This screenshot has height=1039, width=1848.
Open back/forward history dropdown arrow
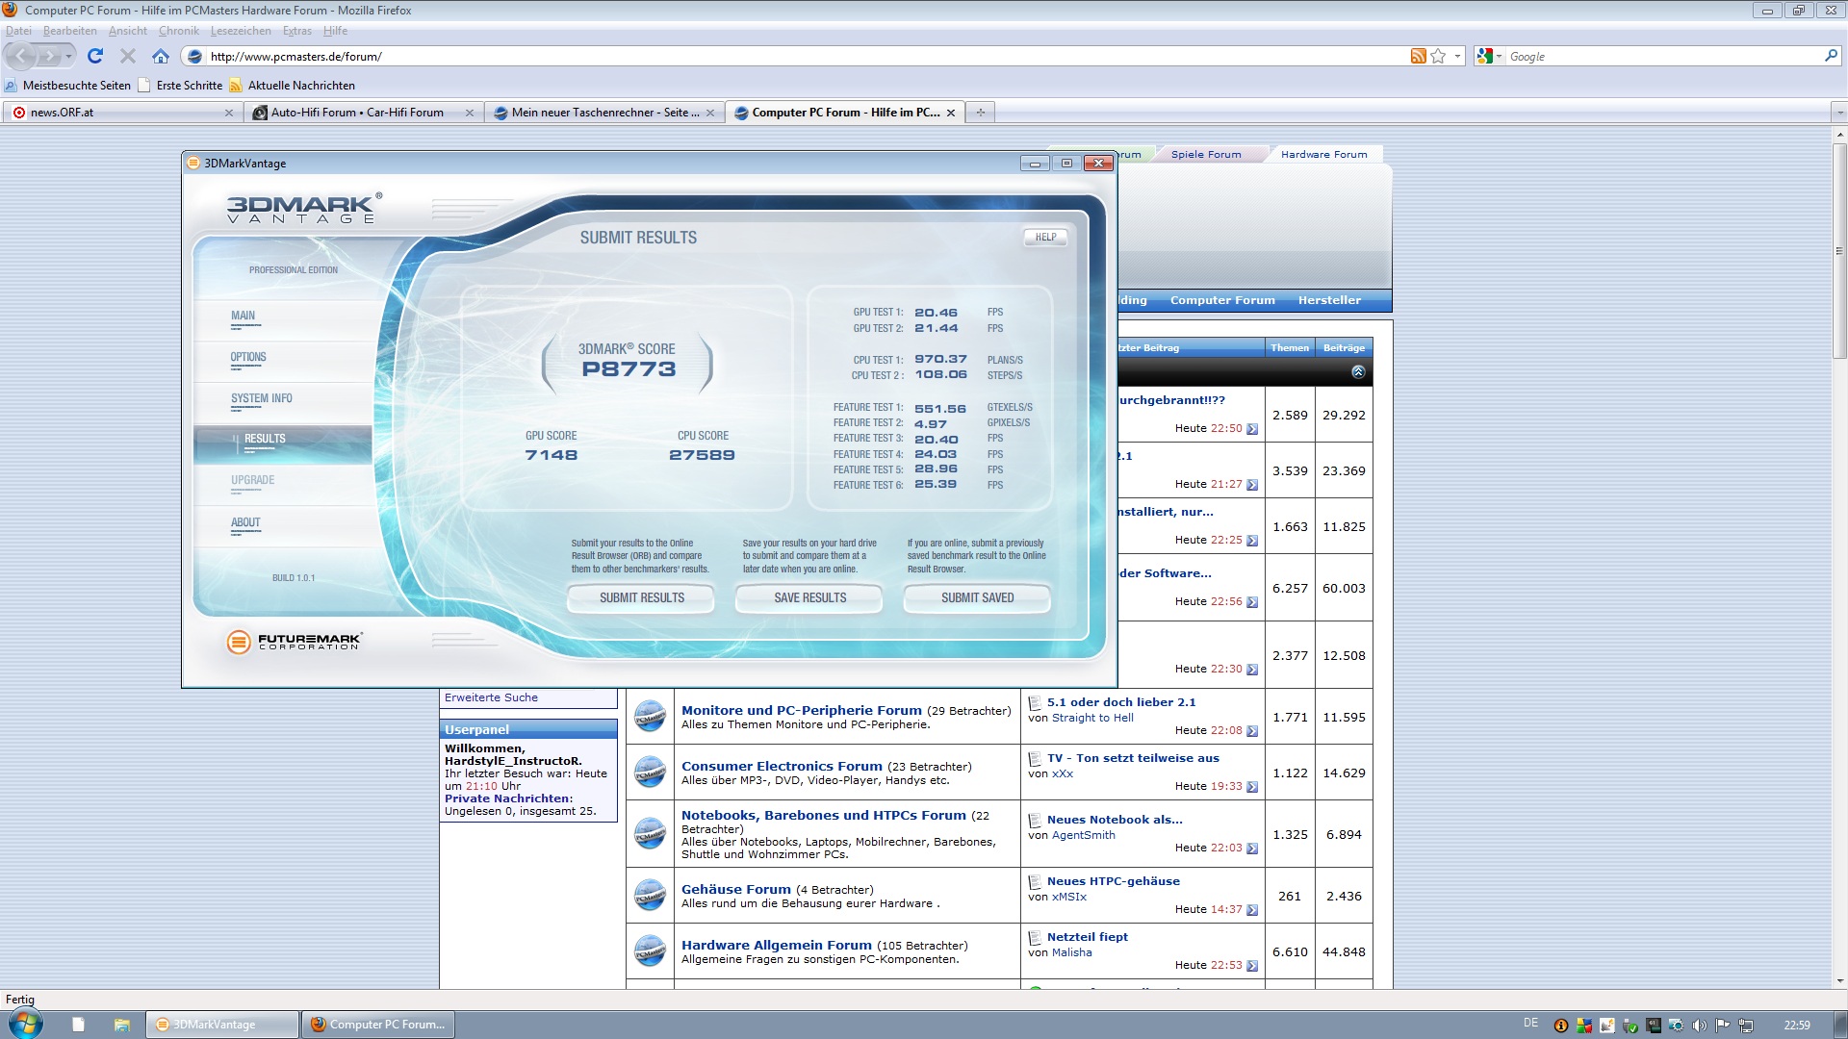[68, 57]
